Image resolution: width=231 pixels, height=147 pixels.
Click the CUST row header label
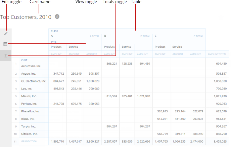point(24,60)
